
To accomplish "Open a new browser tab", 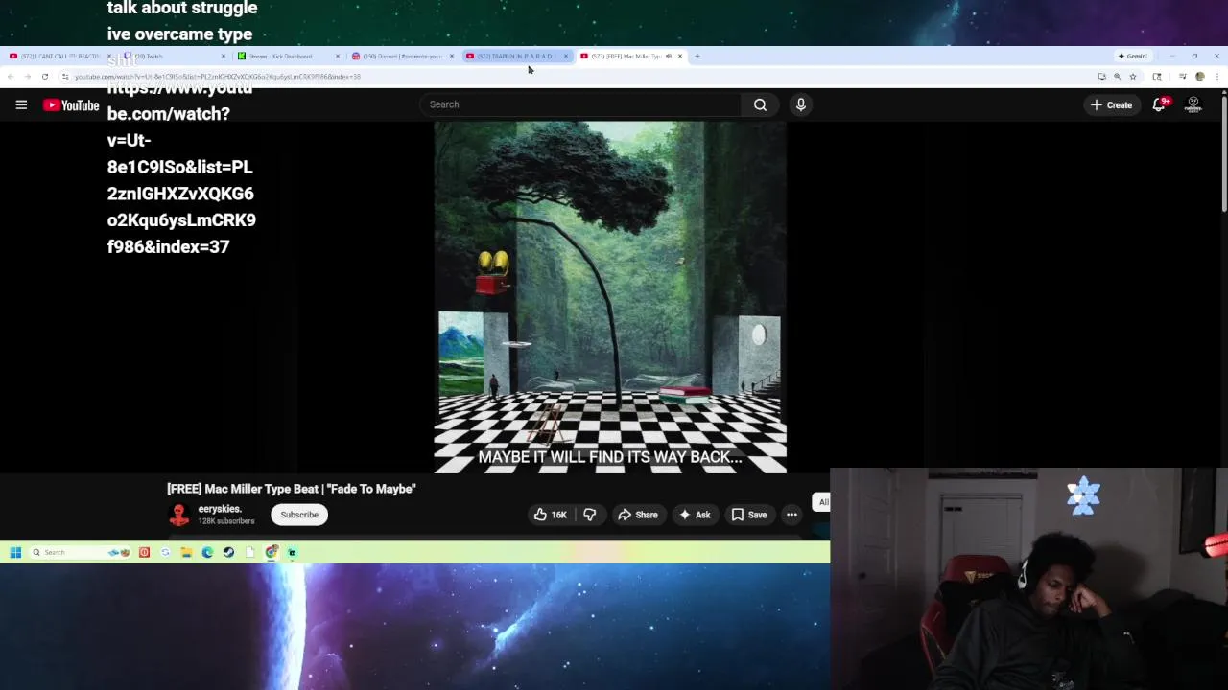I will click(x=697, y=56).
